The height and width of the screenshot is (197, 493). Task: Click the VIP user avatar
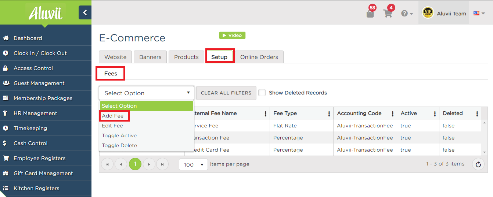(x=428, y=13)
